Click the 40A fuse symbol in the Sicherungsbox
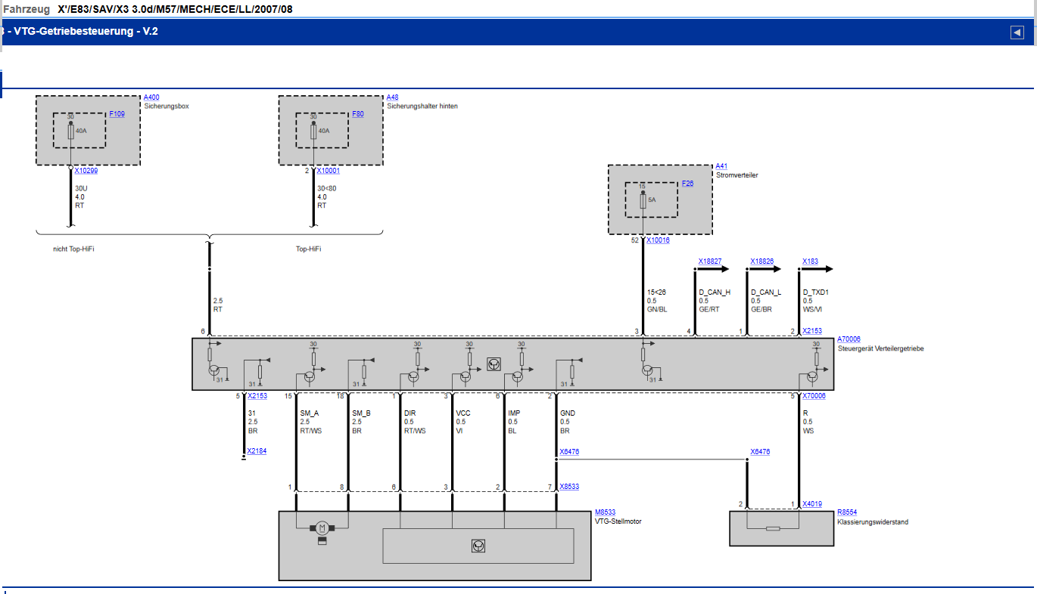1037x594 pixels. pos(70,132)
